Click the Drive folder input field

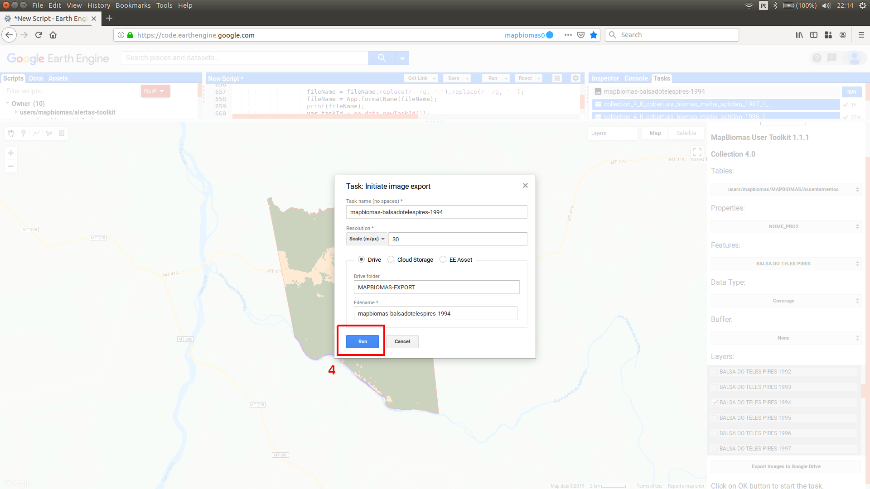pos(436,287)
